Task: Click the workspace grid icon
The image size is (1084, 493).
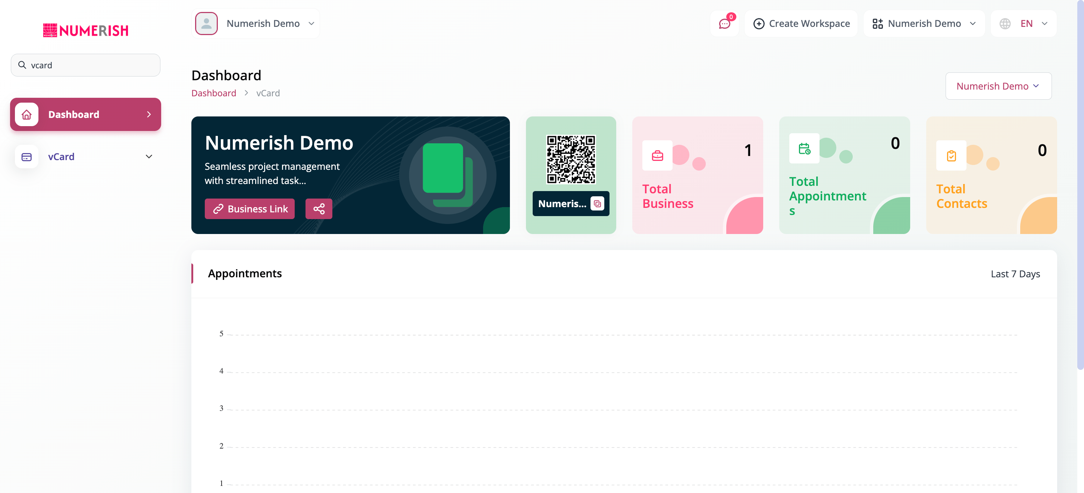Action: click(877, 24)
